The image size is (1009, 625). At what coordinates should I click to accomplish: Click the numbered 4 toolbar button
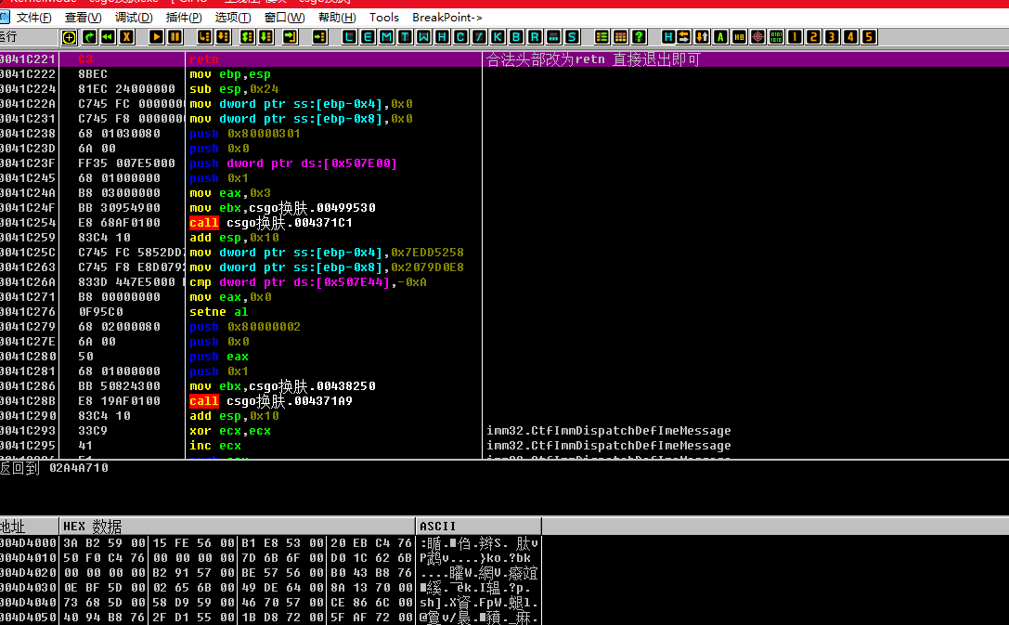point(850,37)
